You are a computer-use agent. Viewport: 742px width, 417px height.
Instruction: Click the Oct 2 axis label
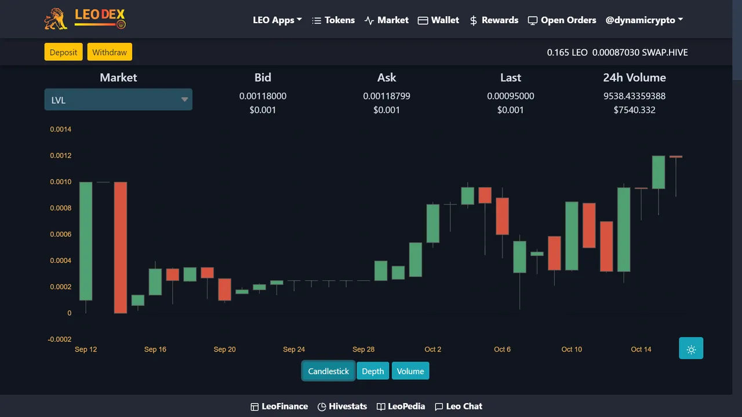point(433,349)
